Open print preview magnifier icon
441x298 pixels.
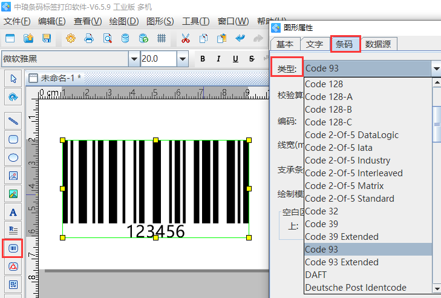coord(107,38)
